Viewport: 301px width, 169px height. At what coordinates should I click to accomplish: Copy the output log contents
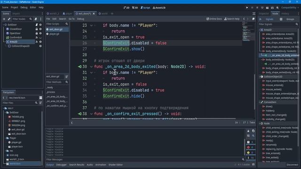[253, 131]
